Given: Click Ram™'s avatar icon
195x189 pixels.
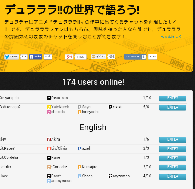Looking at the screenshot, I should pyautogui.click(x=49, y=176).
